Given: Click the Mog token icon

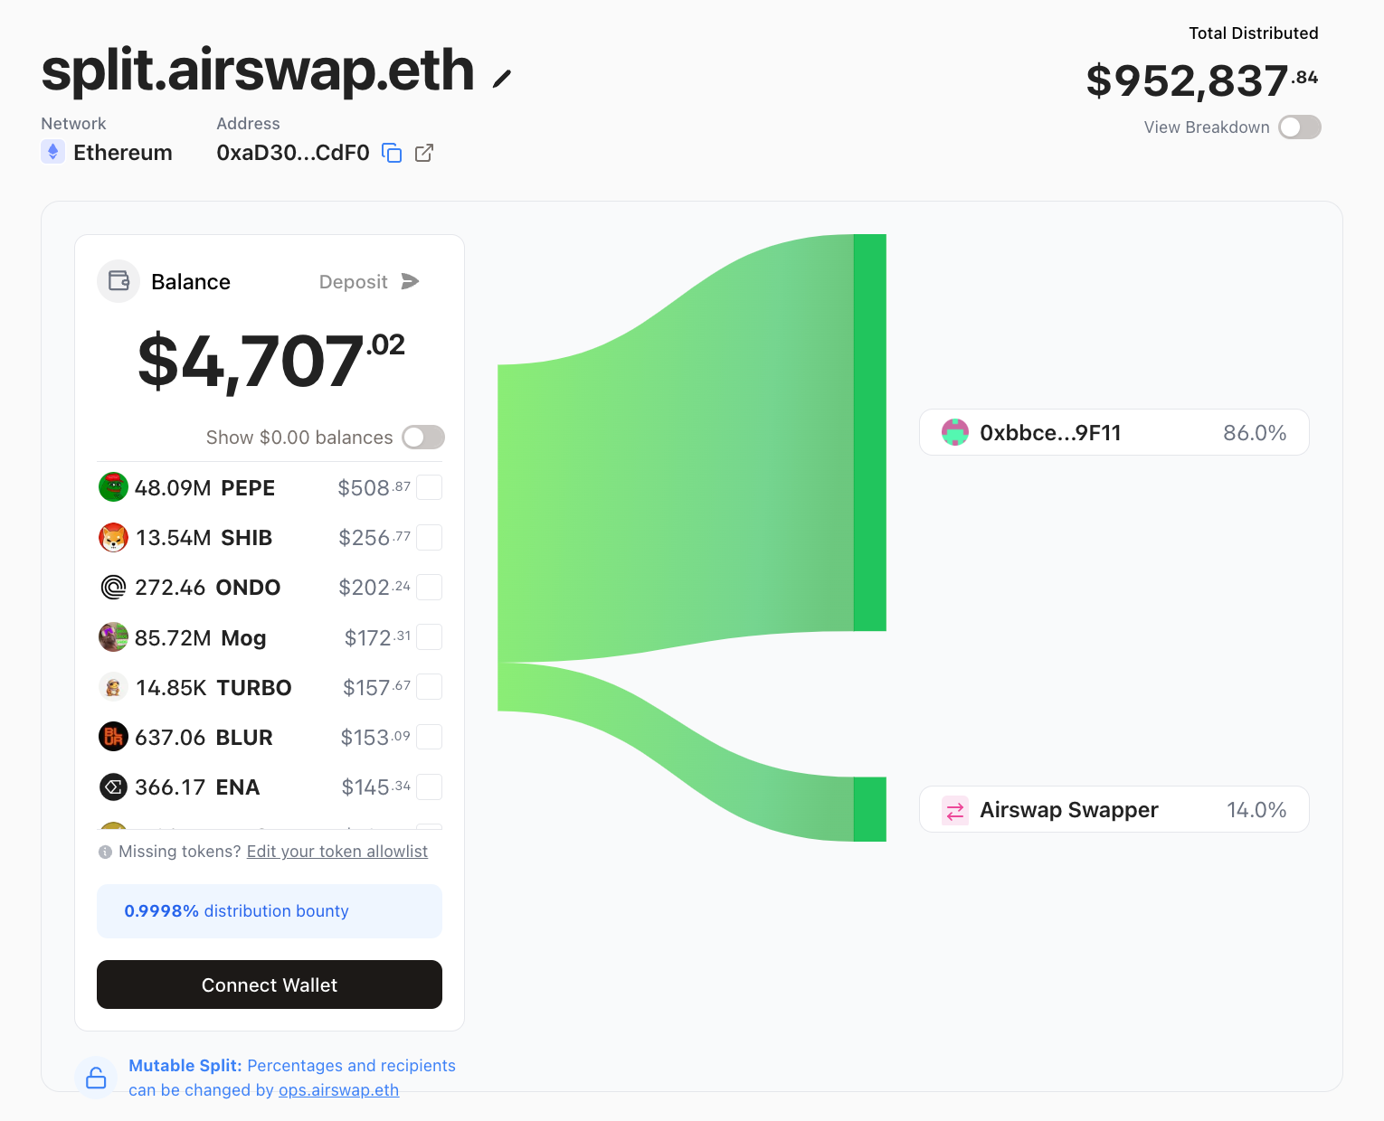Looking at the screenshot, I should coord(113,637).
